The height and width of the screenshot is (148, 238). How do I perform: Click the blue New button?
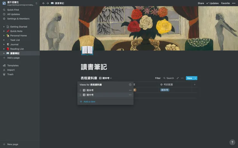189,78
